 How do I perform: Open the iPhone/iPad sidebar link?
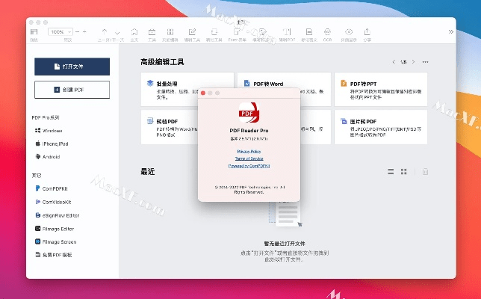click(x=52, y=144)
